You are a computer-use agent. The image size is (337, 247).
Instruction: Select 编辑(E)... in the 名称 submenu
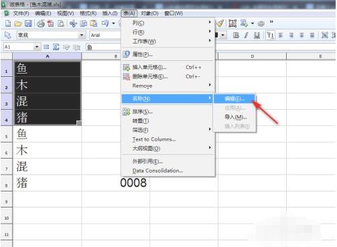pos(234,99)
